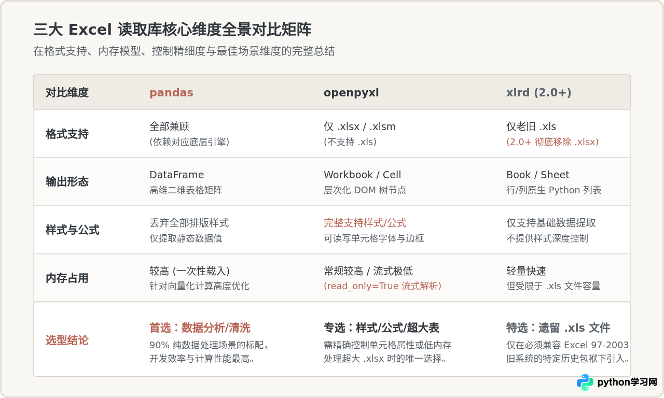Select the "内存占用" row label
This screenshot has width=664, height=398.
[x=67, y=278]
